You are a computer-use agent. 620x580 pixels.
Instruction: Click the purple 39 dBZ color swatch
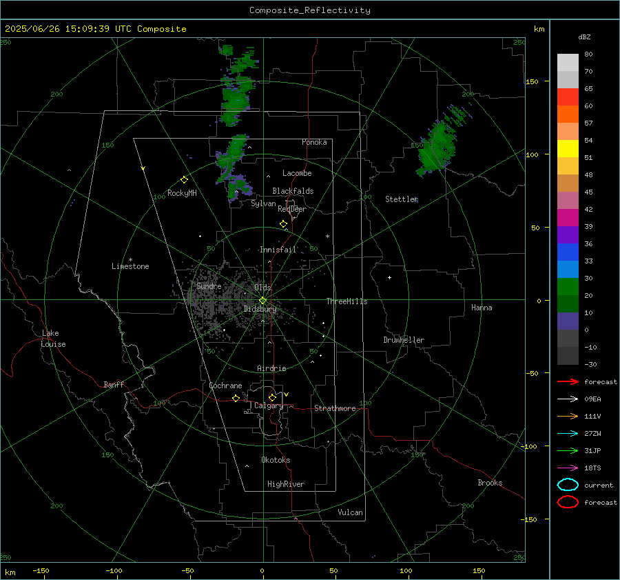(x=568, y=234)
